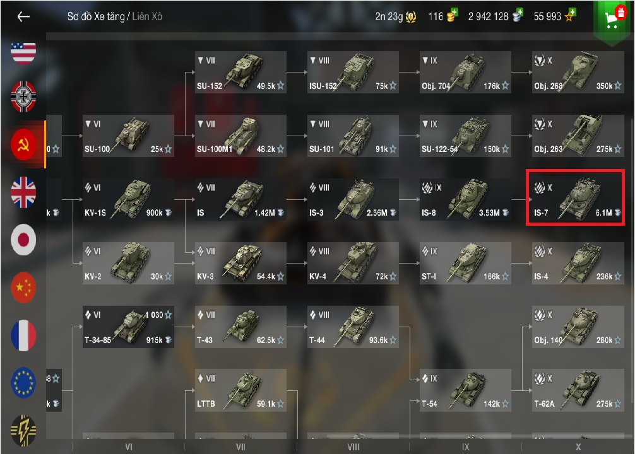635x454 pixels.
Task: Select the T-34-85 tank card
Action: pos(128,327)
